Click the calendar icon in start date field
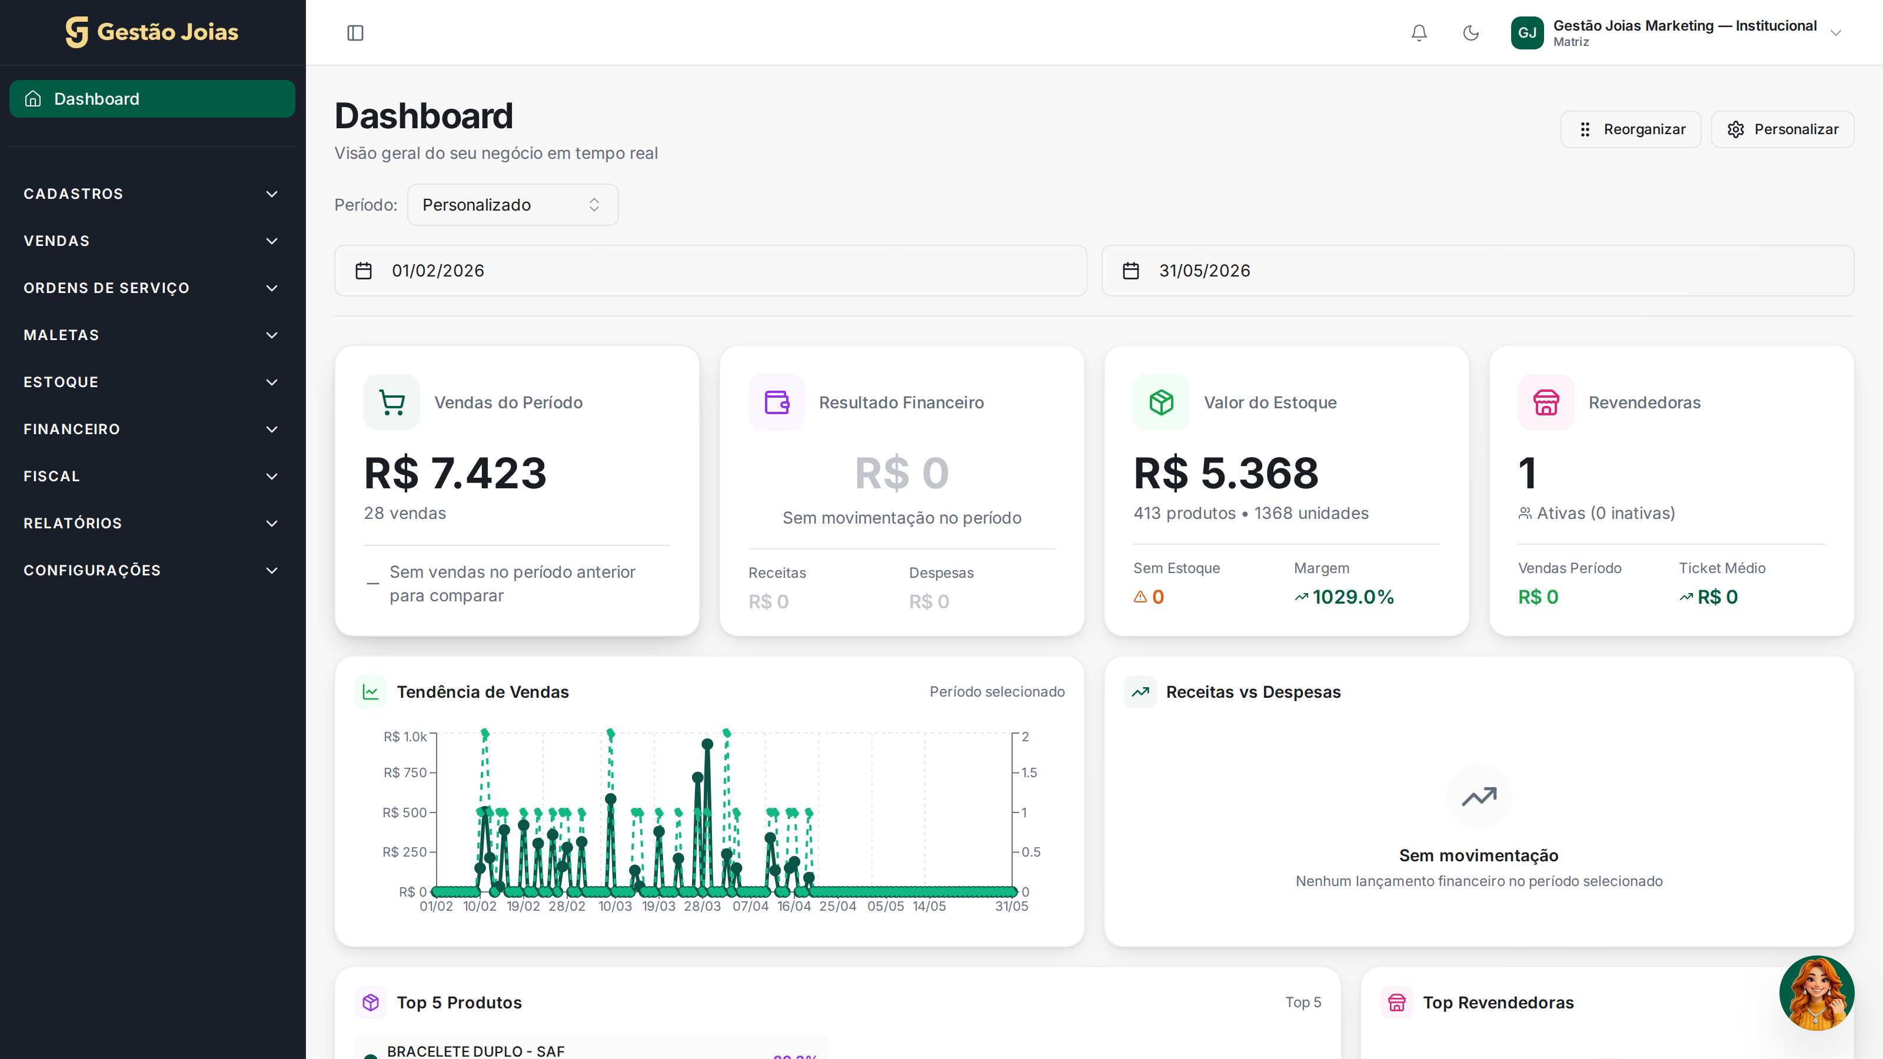The width and height of the screenshot is (1883, 1059). 363,271
